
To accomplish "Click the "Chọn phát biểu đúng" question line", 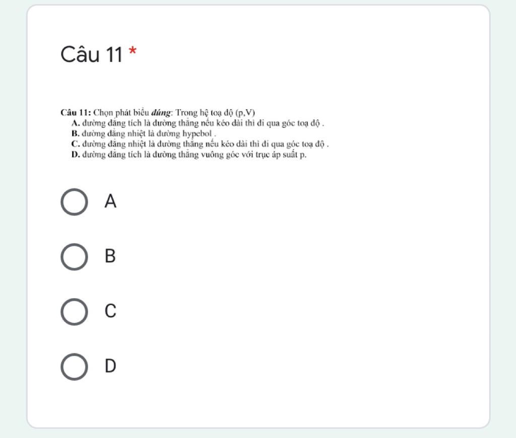I will tap(158, 113).
